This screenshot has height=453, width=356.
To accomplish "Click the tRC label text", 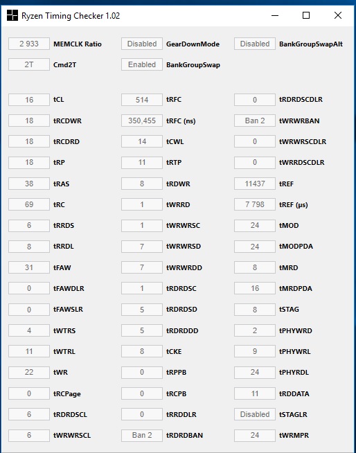I will tap(59, 205).
